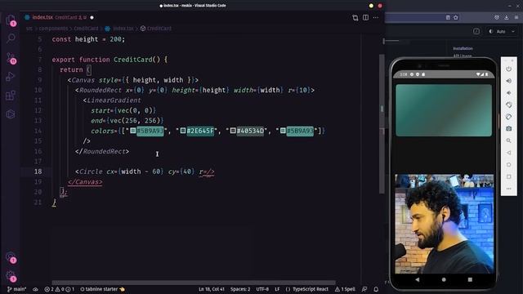Image resolution: width=523 pixels, height=294 pixels.
Task: Open the Search view in activity bar
Action: click(x=11, y=38)
